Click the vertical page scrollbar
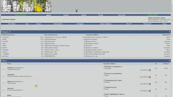 (x=172, y=48)
